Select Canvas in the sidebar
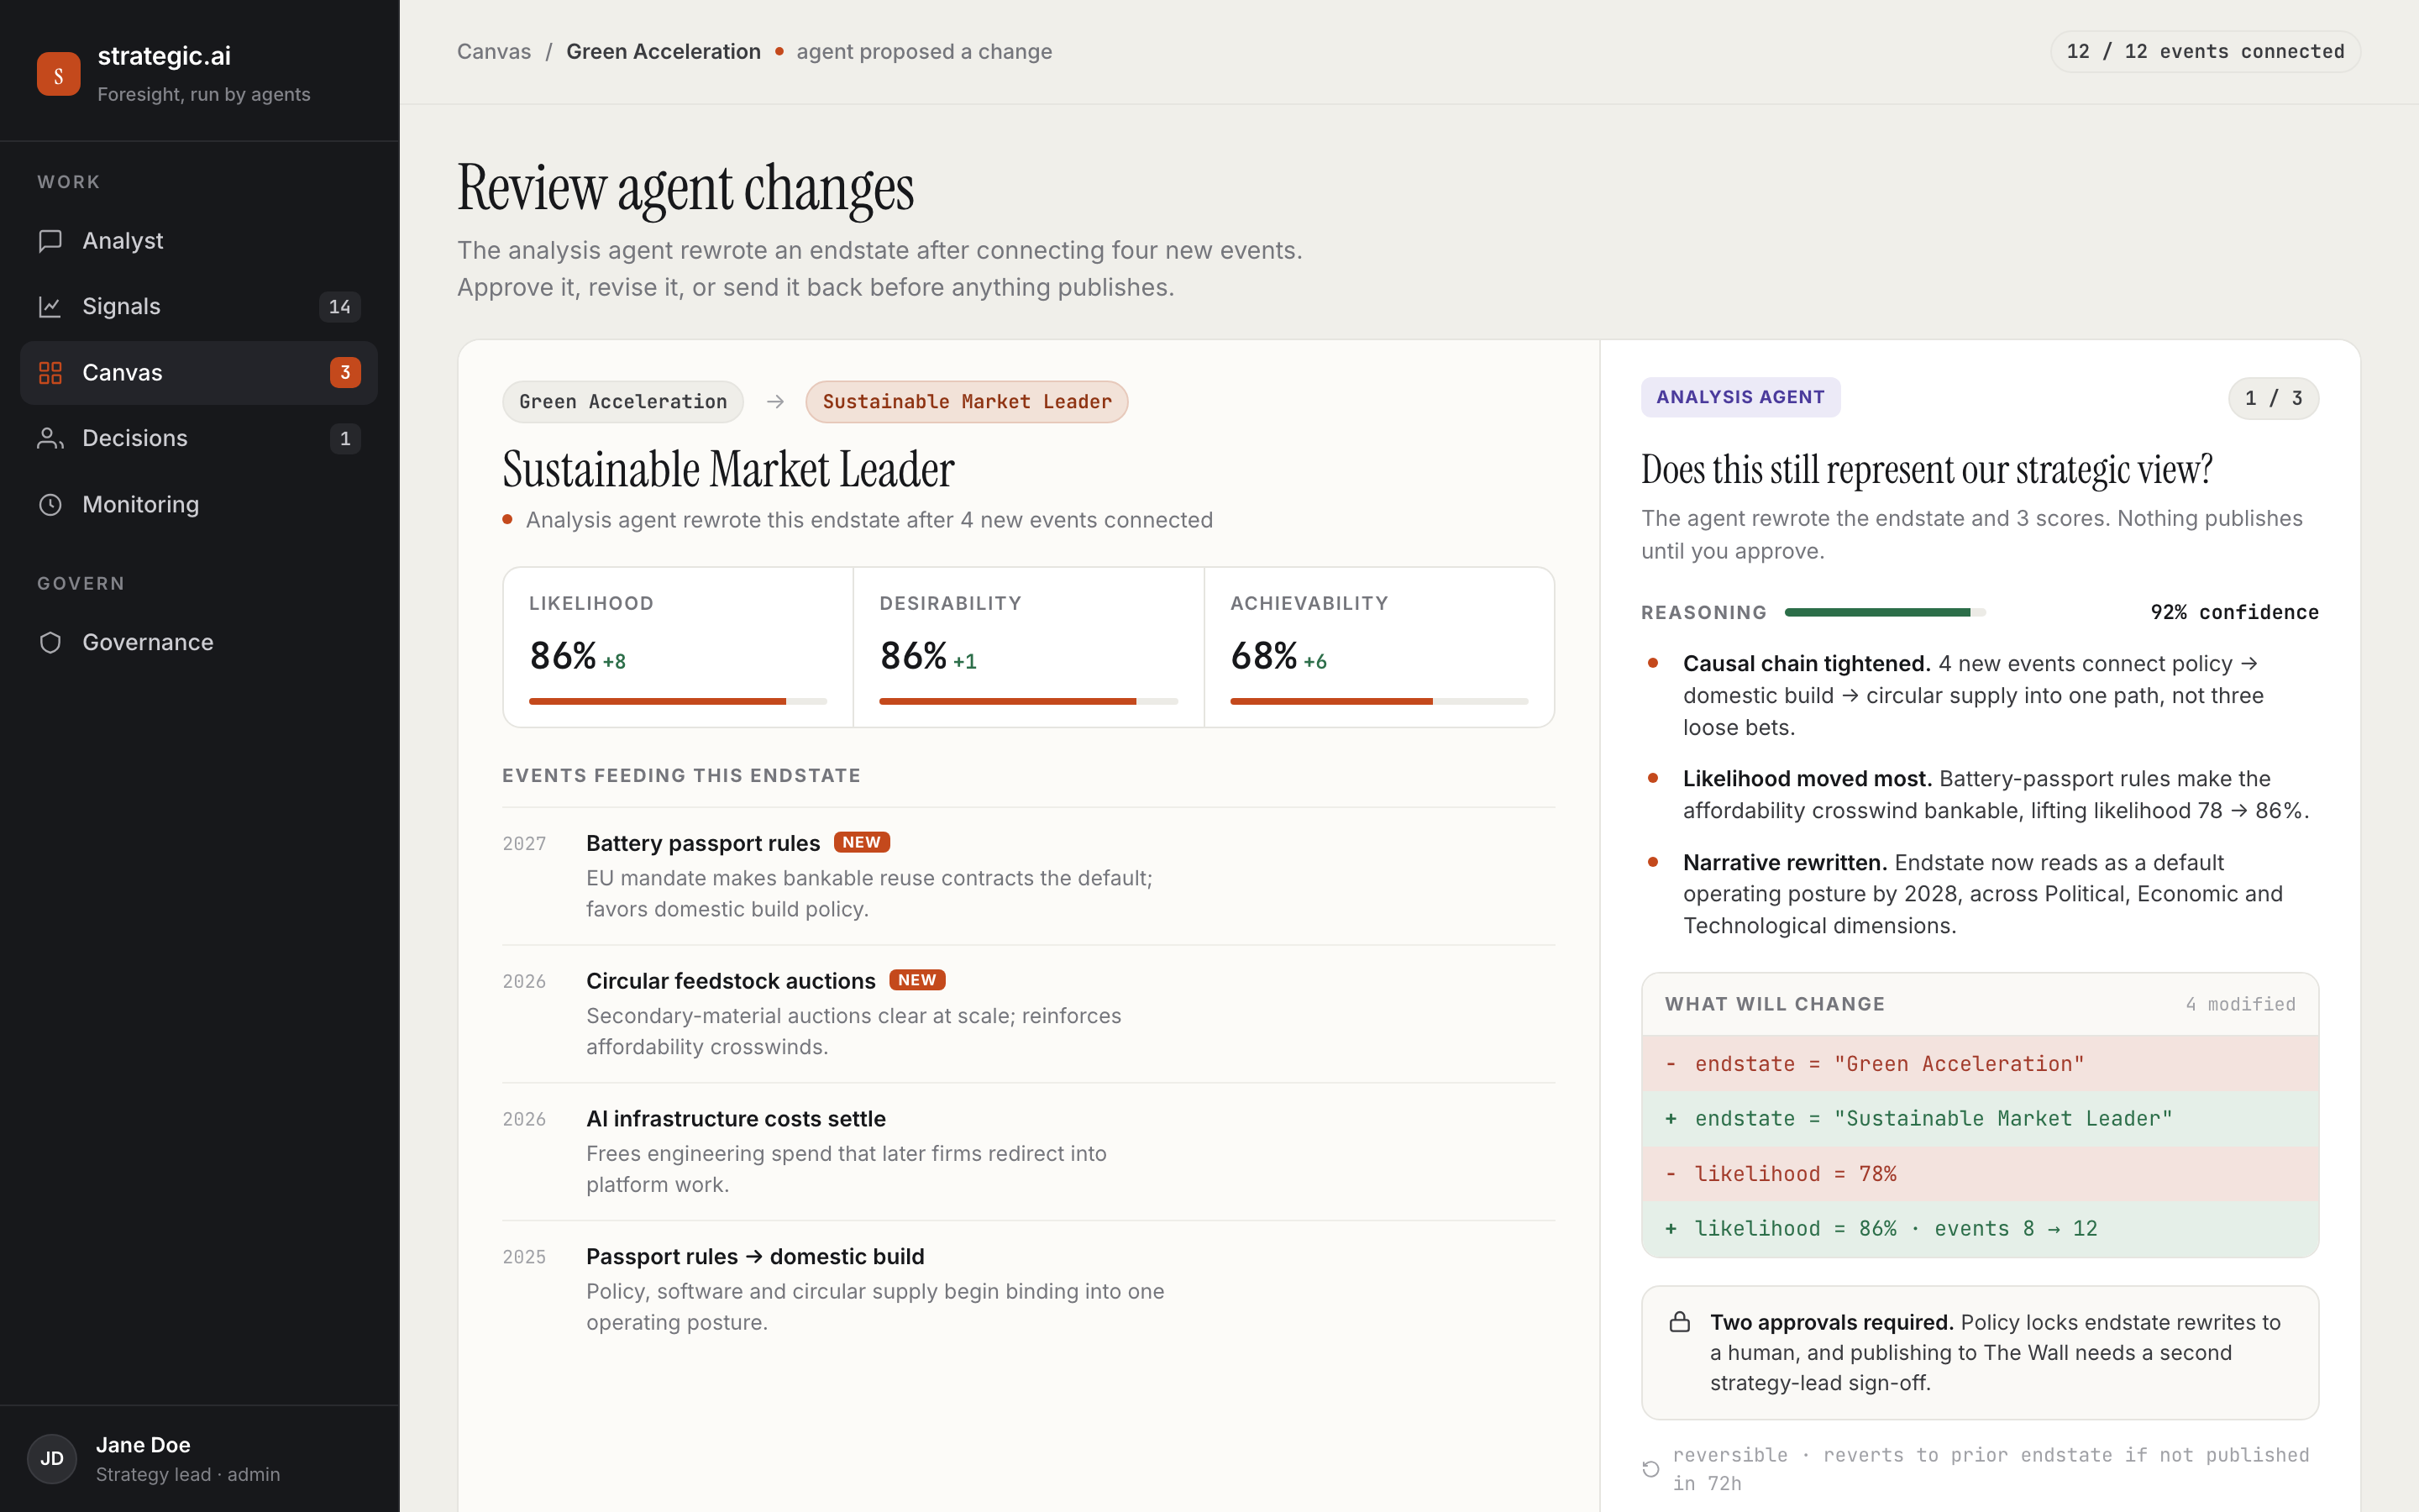Image resolution: width=2419 pixels, height=1512 pixels. click(x=199, y=373)
